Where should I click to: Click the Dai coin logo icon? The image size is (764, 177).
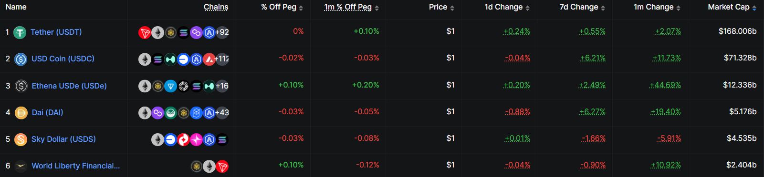click(x=21, y=113)
